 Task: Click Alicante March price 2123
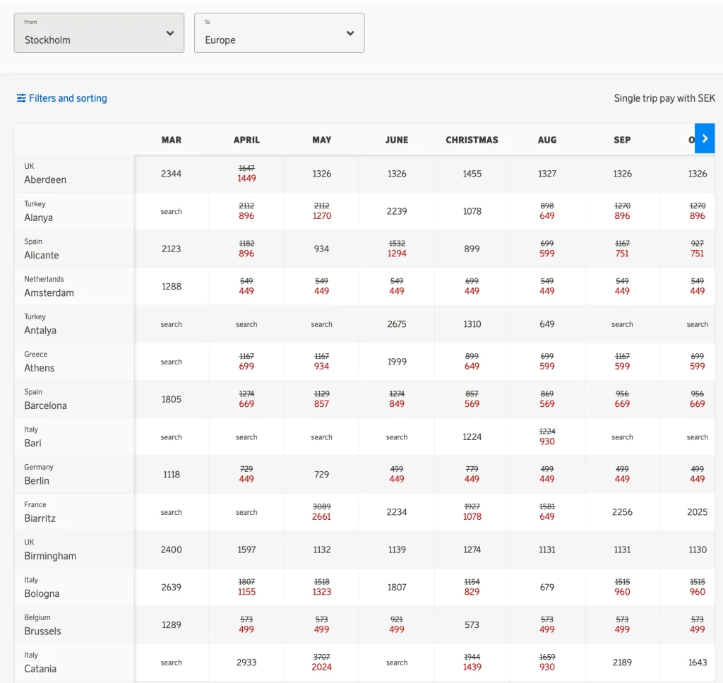[171, 249]
